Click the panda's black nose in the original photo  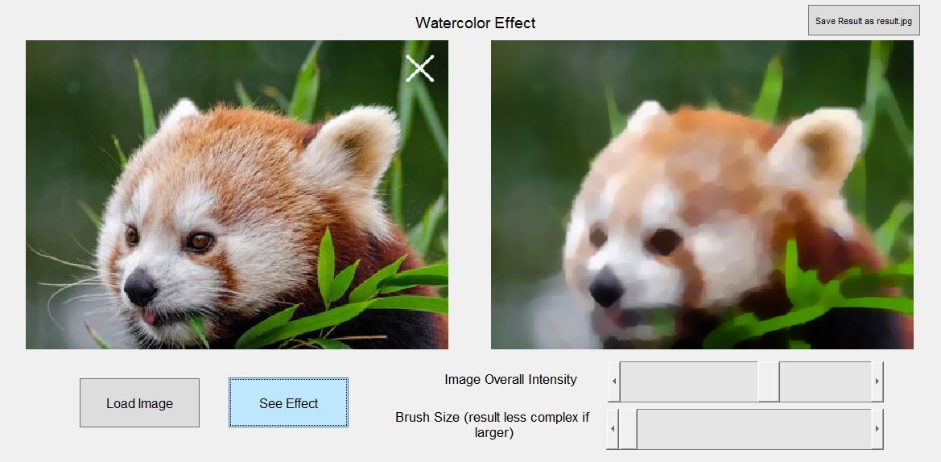pos(140,287)
